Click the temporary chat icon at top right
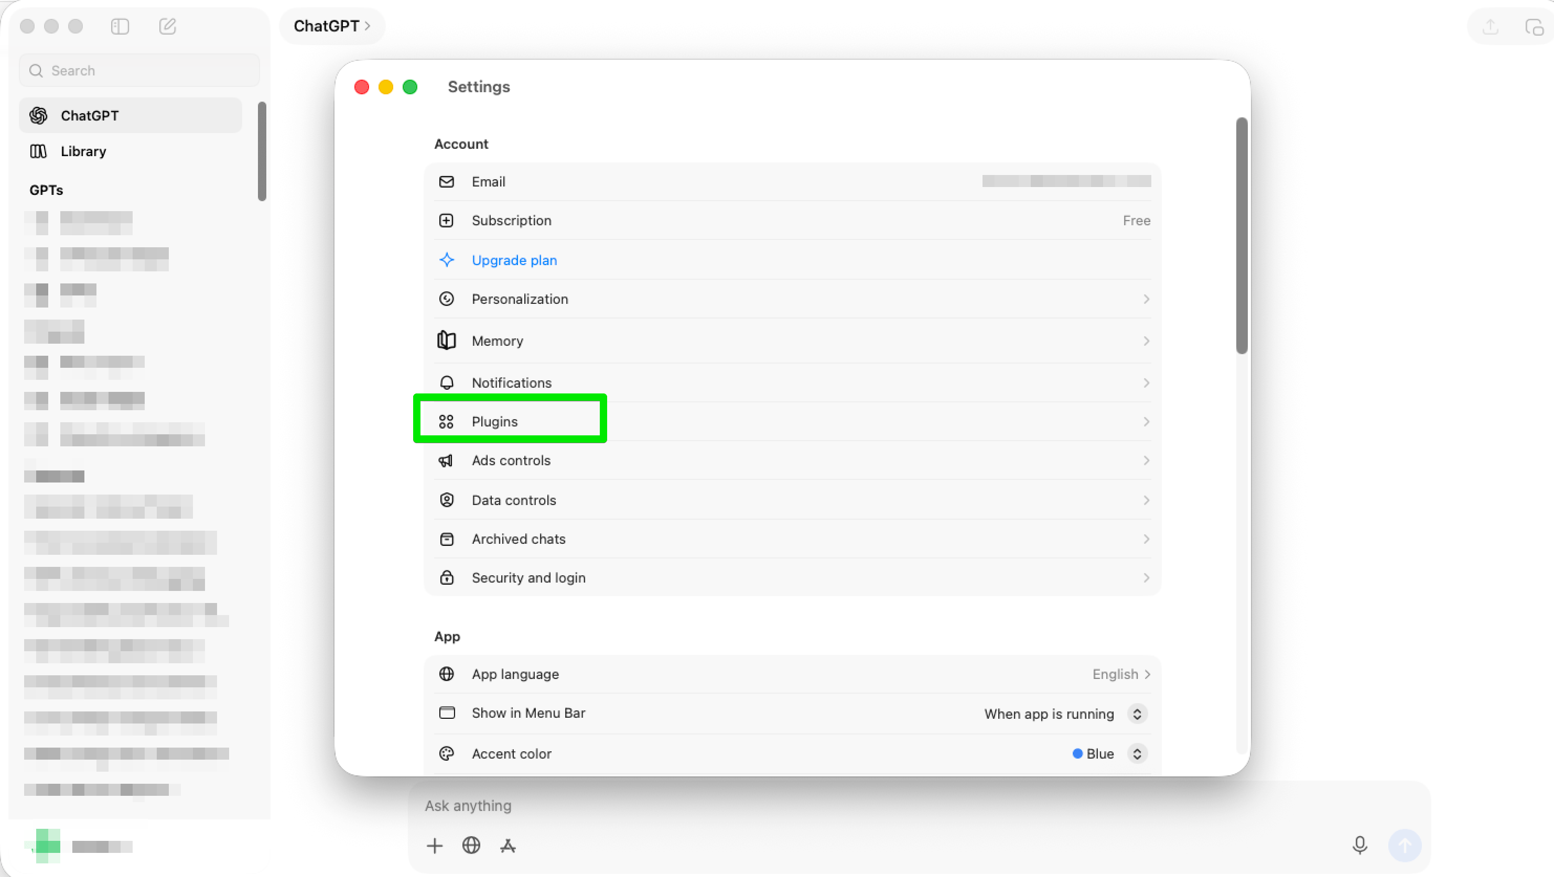Image resolution: width=1554 pixels, height=877 pixels. (1535, 27)
